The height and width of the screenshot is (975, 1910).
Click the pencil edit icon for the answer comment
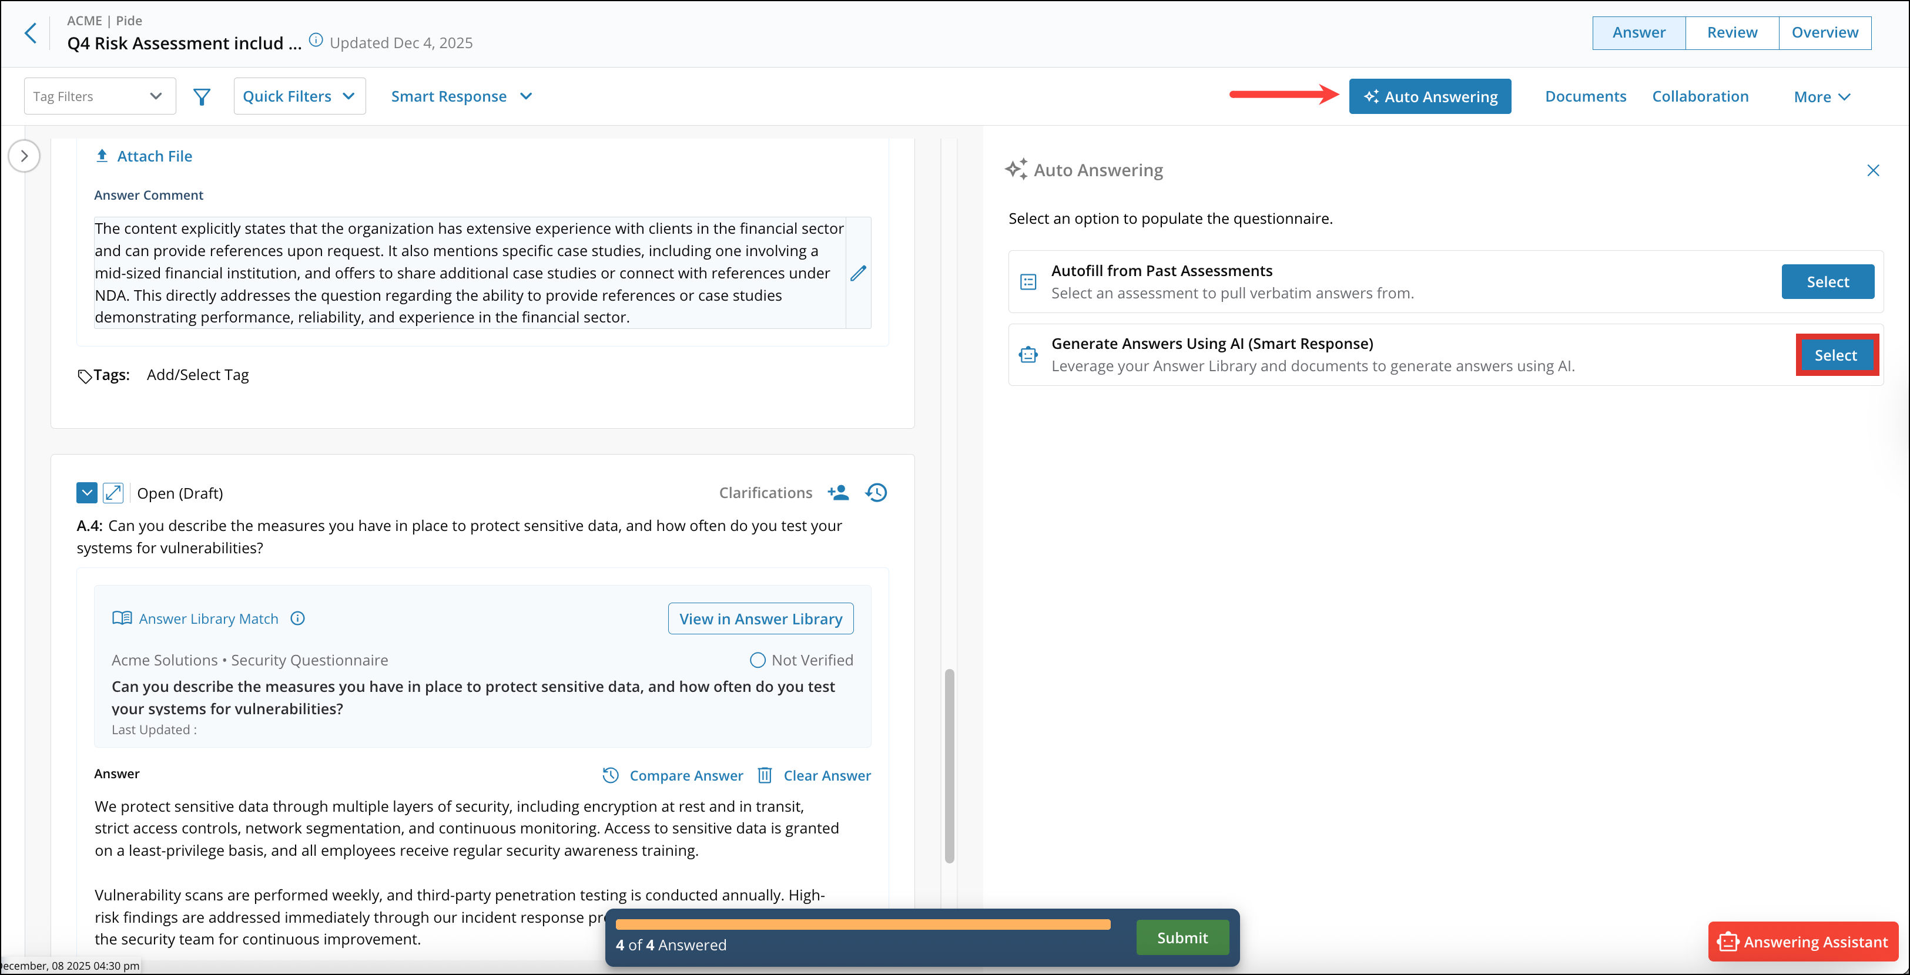(858, 273)
